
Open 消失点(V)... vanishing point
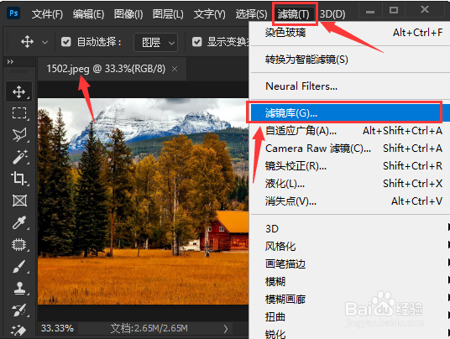[350, 201]
